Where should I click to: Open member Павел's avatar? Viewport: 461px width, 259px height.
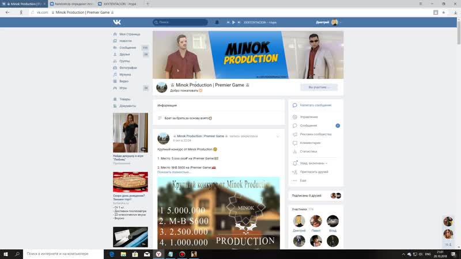pyautogui.click(x=316, y=221)
